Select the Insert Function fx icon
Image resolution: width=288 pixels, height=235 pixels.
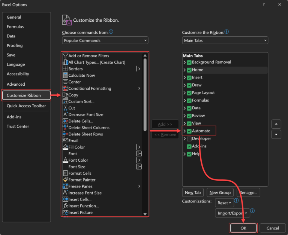66,206
